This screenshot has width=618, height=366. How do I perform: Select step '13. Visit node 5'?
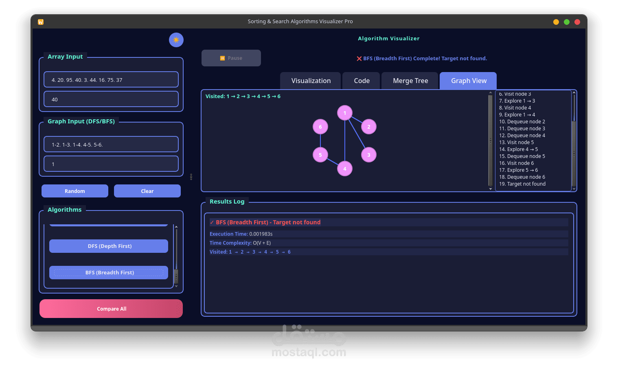(x=516, y=142)
